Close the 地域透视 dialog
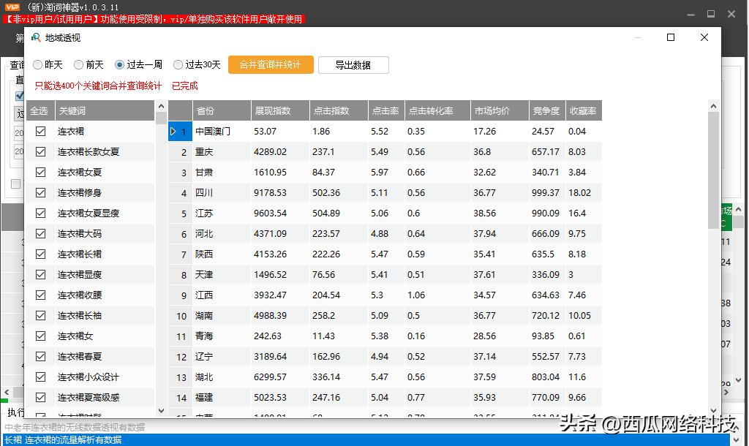The width and height of the screenshot is (749, 446). (x=704, y=37)
